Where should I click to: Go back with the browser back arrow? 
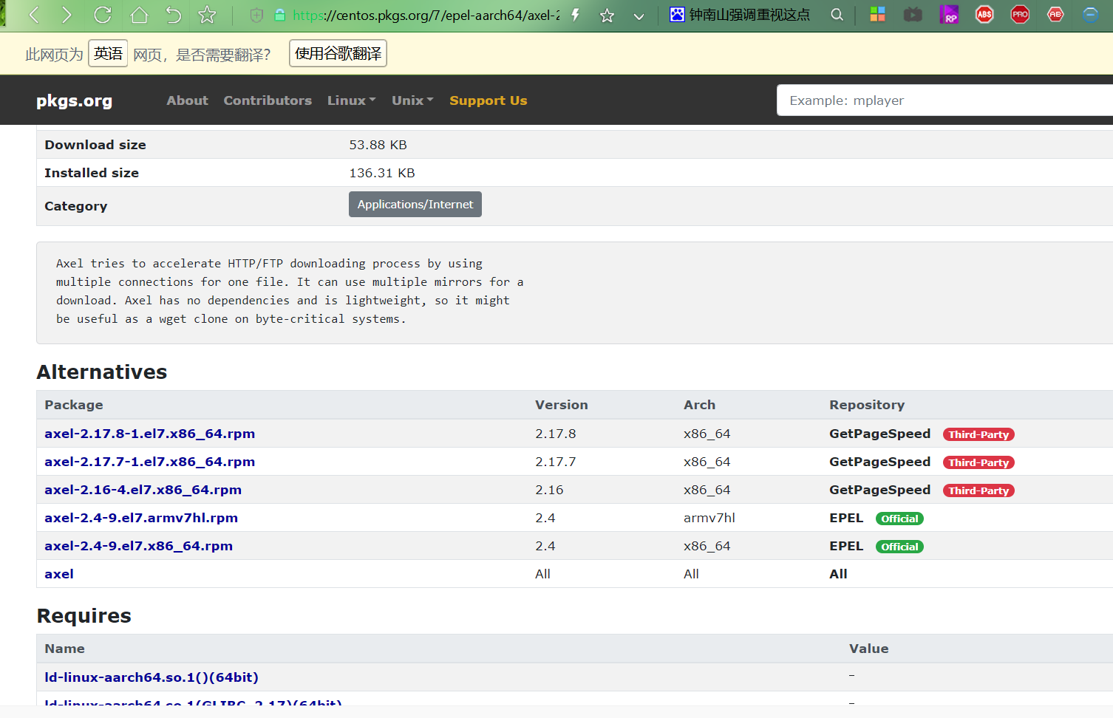[x=33, y=15]
